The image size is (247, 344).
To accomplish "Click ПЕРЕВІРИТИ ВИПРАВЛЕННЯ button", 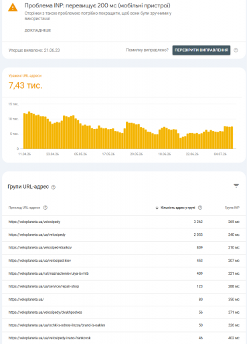I will pos(201,50).
